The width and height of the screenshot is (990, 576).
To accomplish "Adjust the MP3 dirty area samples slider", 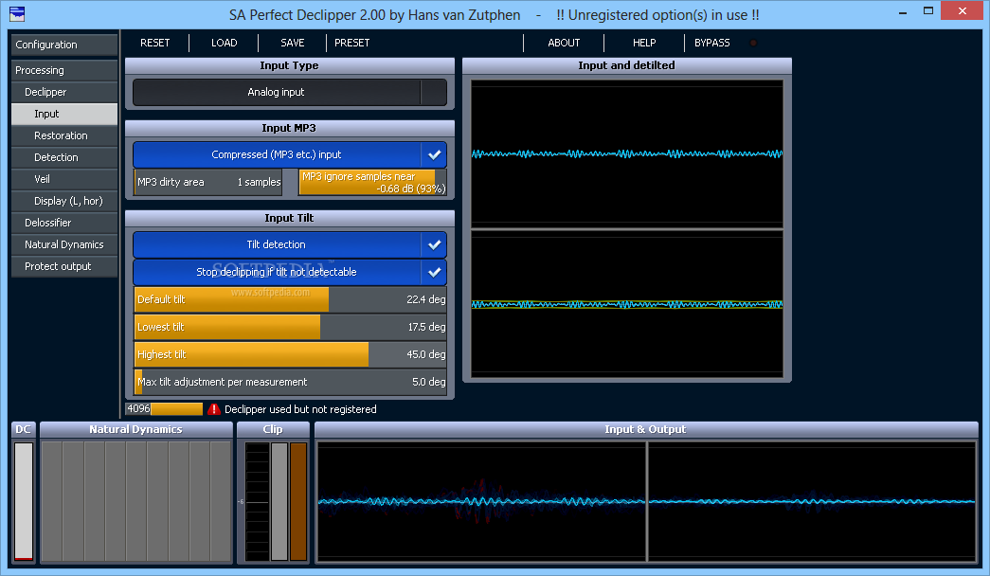I will 207,183.
